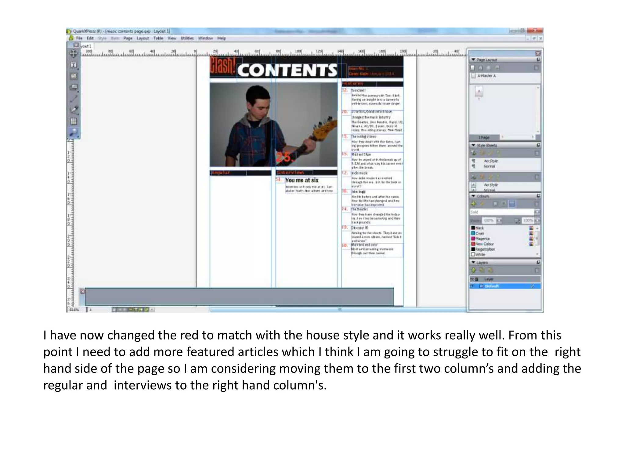Open the Help menu
This screenshot has width=625, height=469.
222,38
